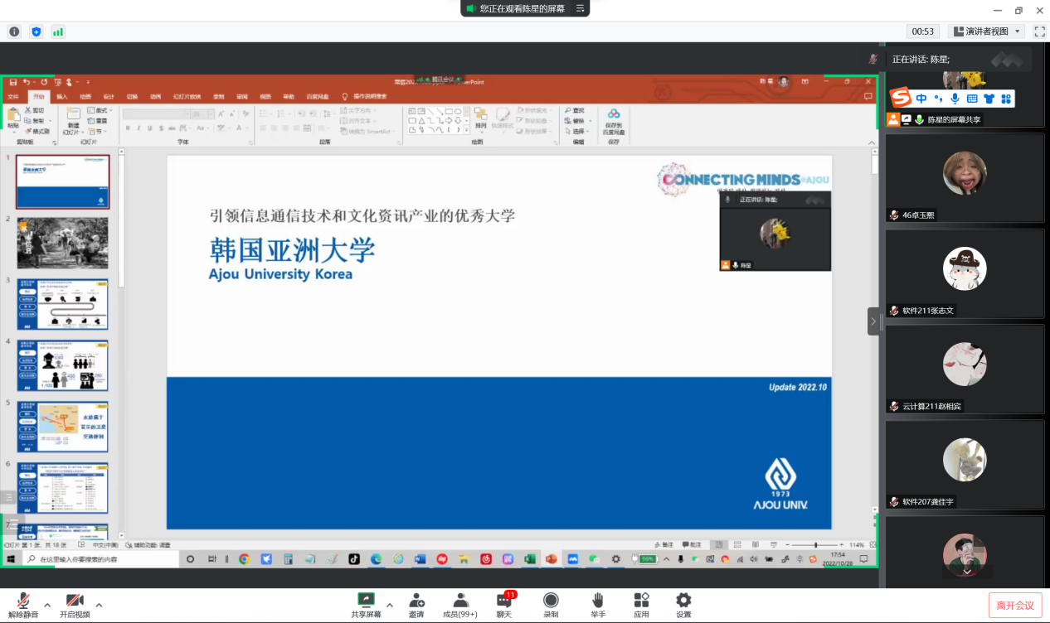Click the Save icon in PowerPoint
Image resolution: width=1050 pixels, height=623 pixels.
click(13, 82)
